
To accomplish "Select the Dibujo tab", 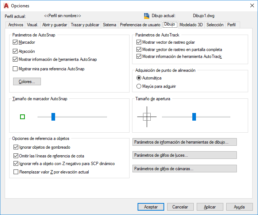I will click(170, 24).
